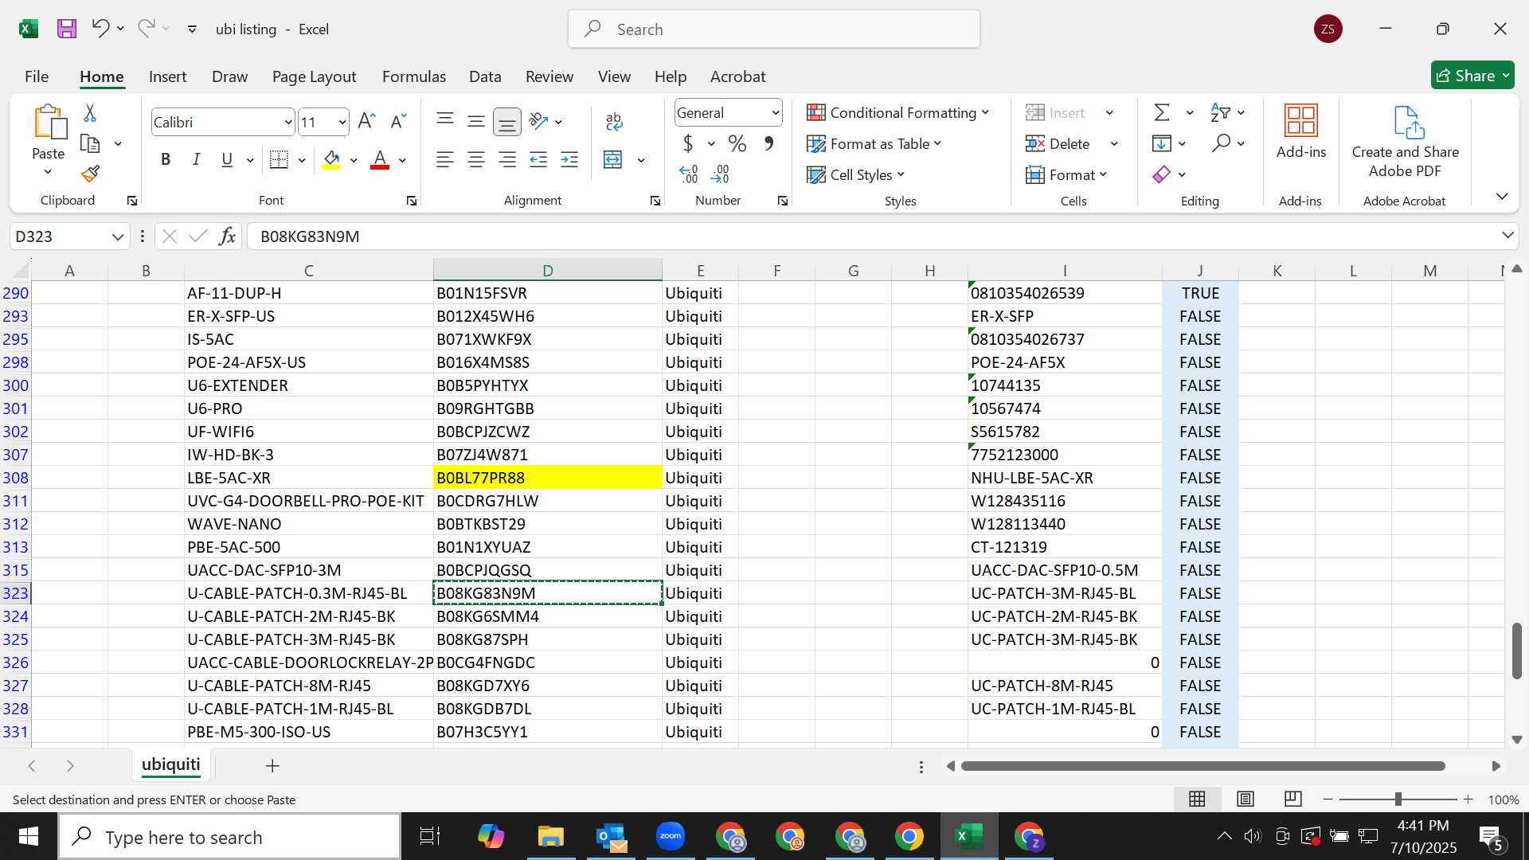Click the Sort and Filter icon
Viewport: 1529px width, 860px height.
coord(1220,112)
